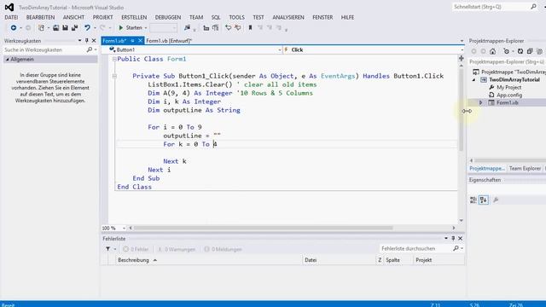
Task: Switch to the Projektmappe... tab
Action: tap(487, 169)
